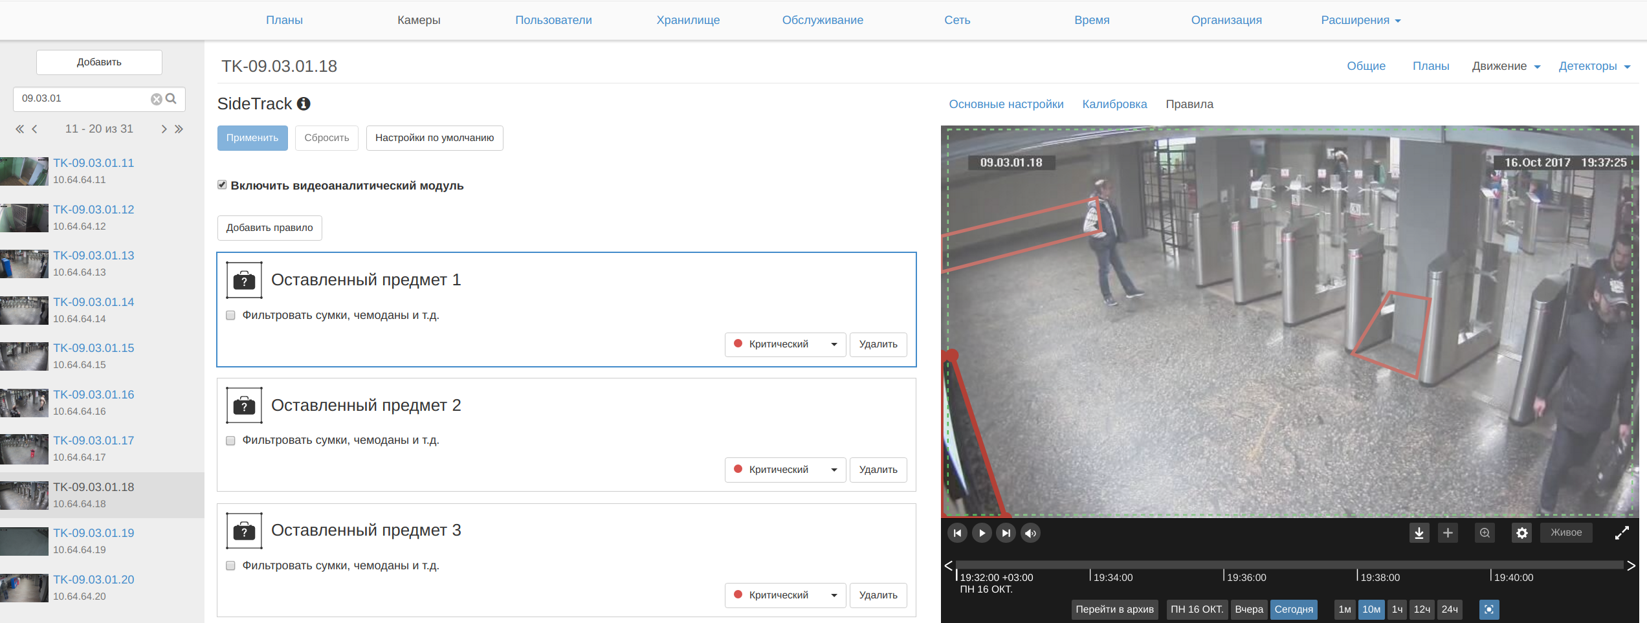Open Обслуживание section
The height and width of the screenshot is (623, 1647).
823,20
